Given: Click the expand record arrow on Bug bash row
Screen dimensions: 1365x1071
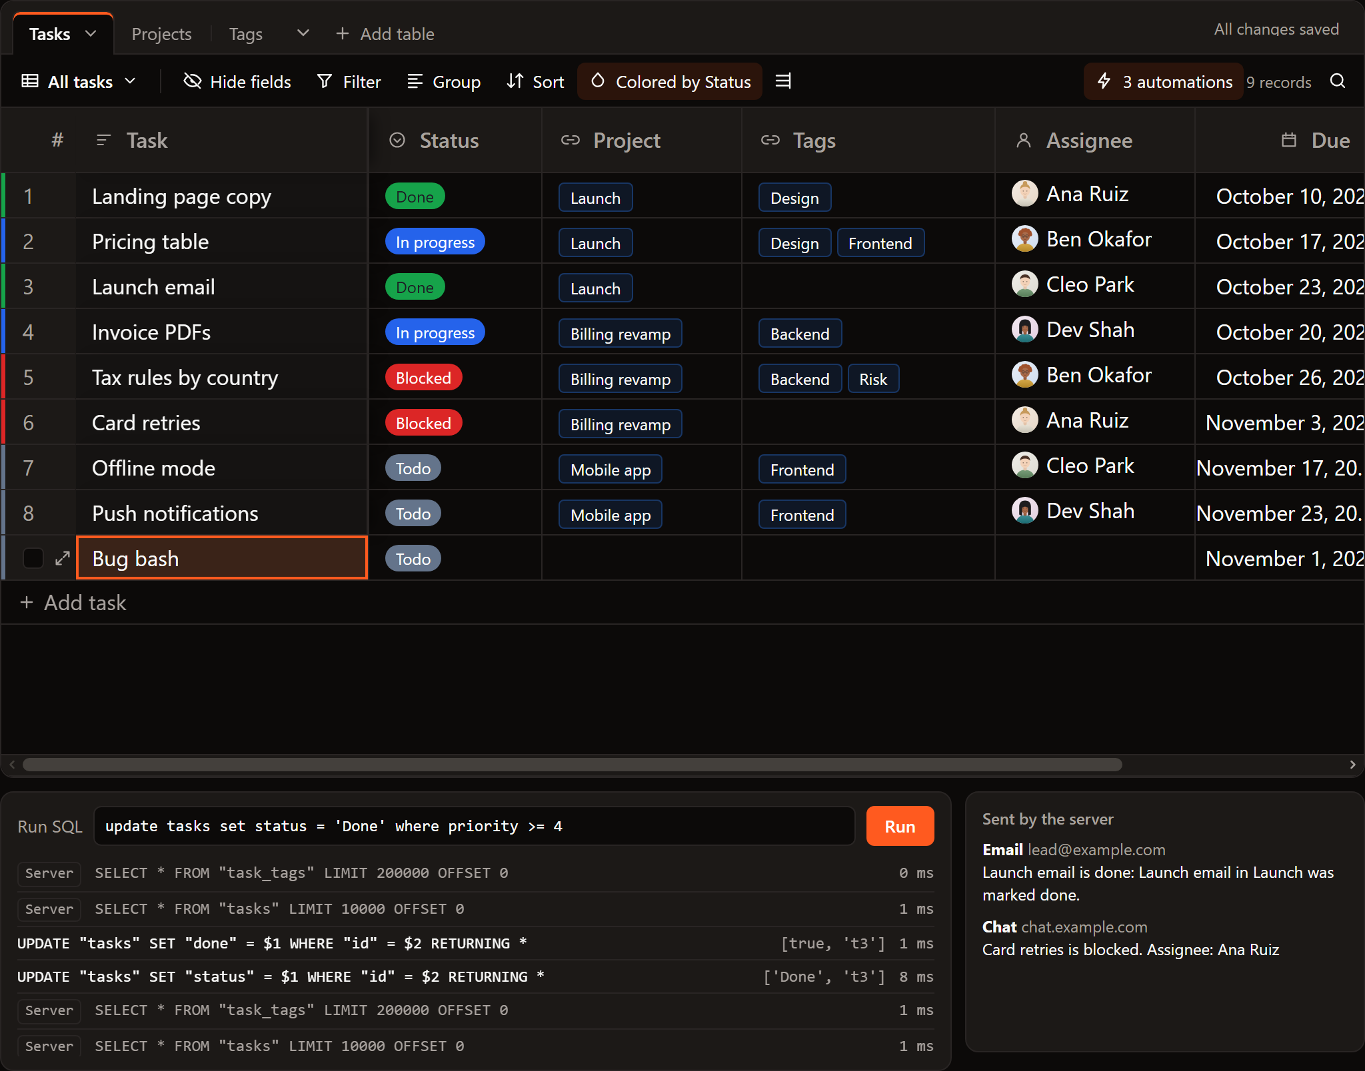Looking at the screenshot, I should (x=63, y=558).
